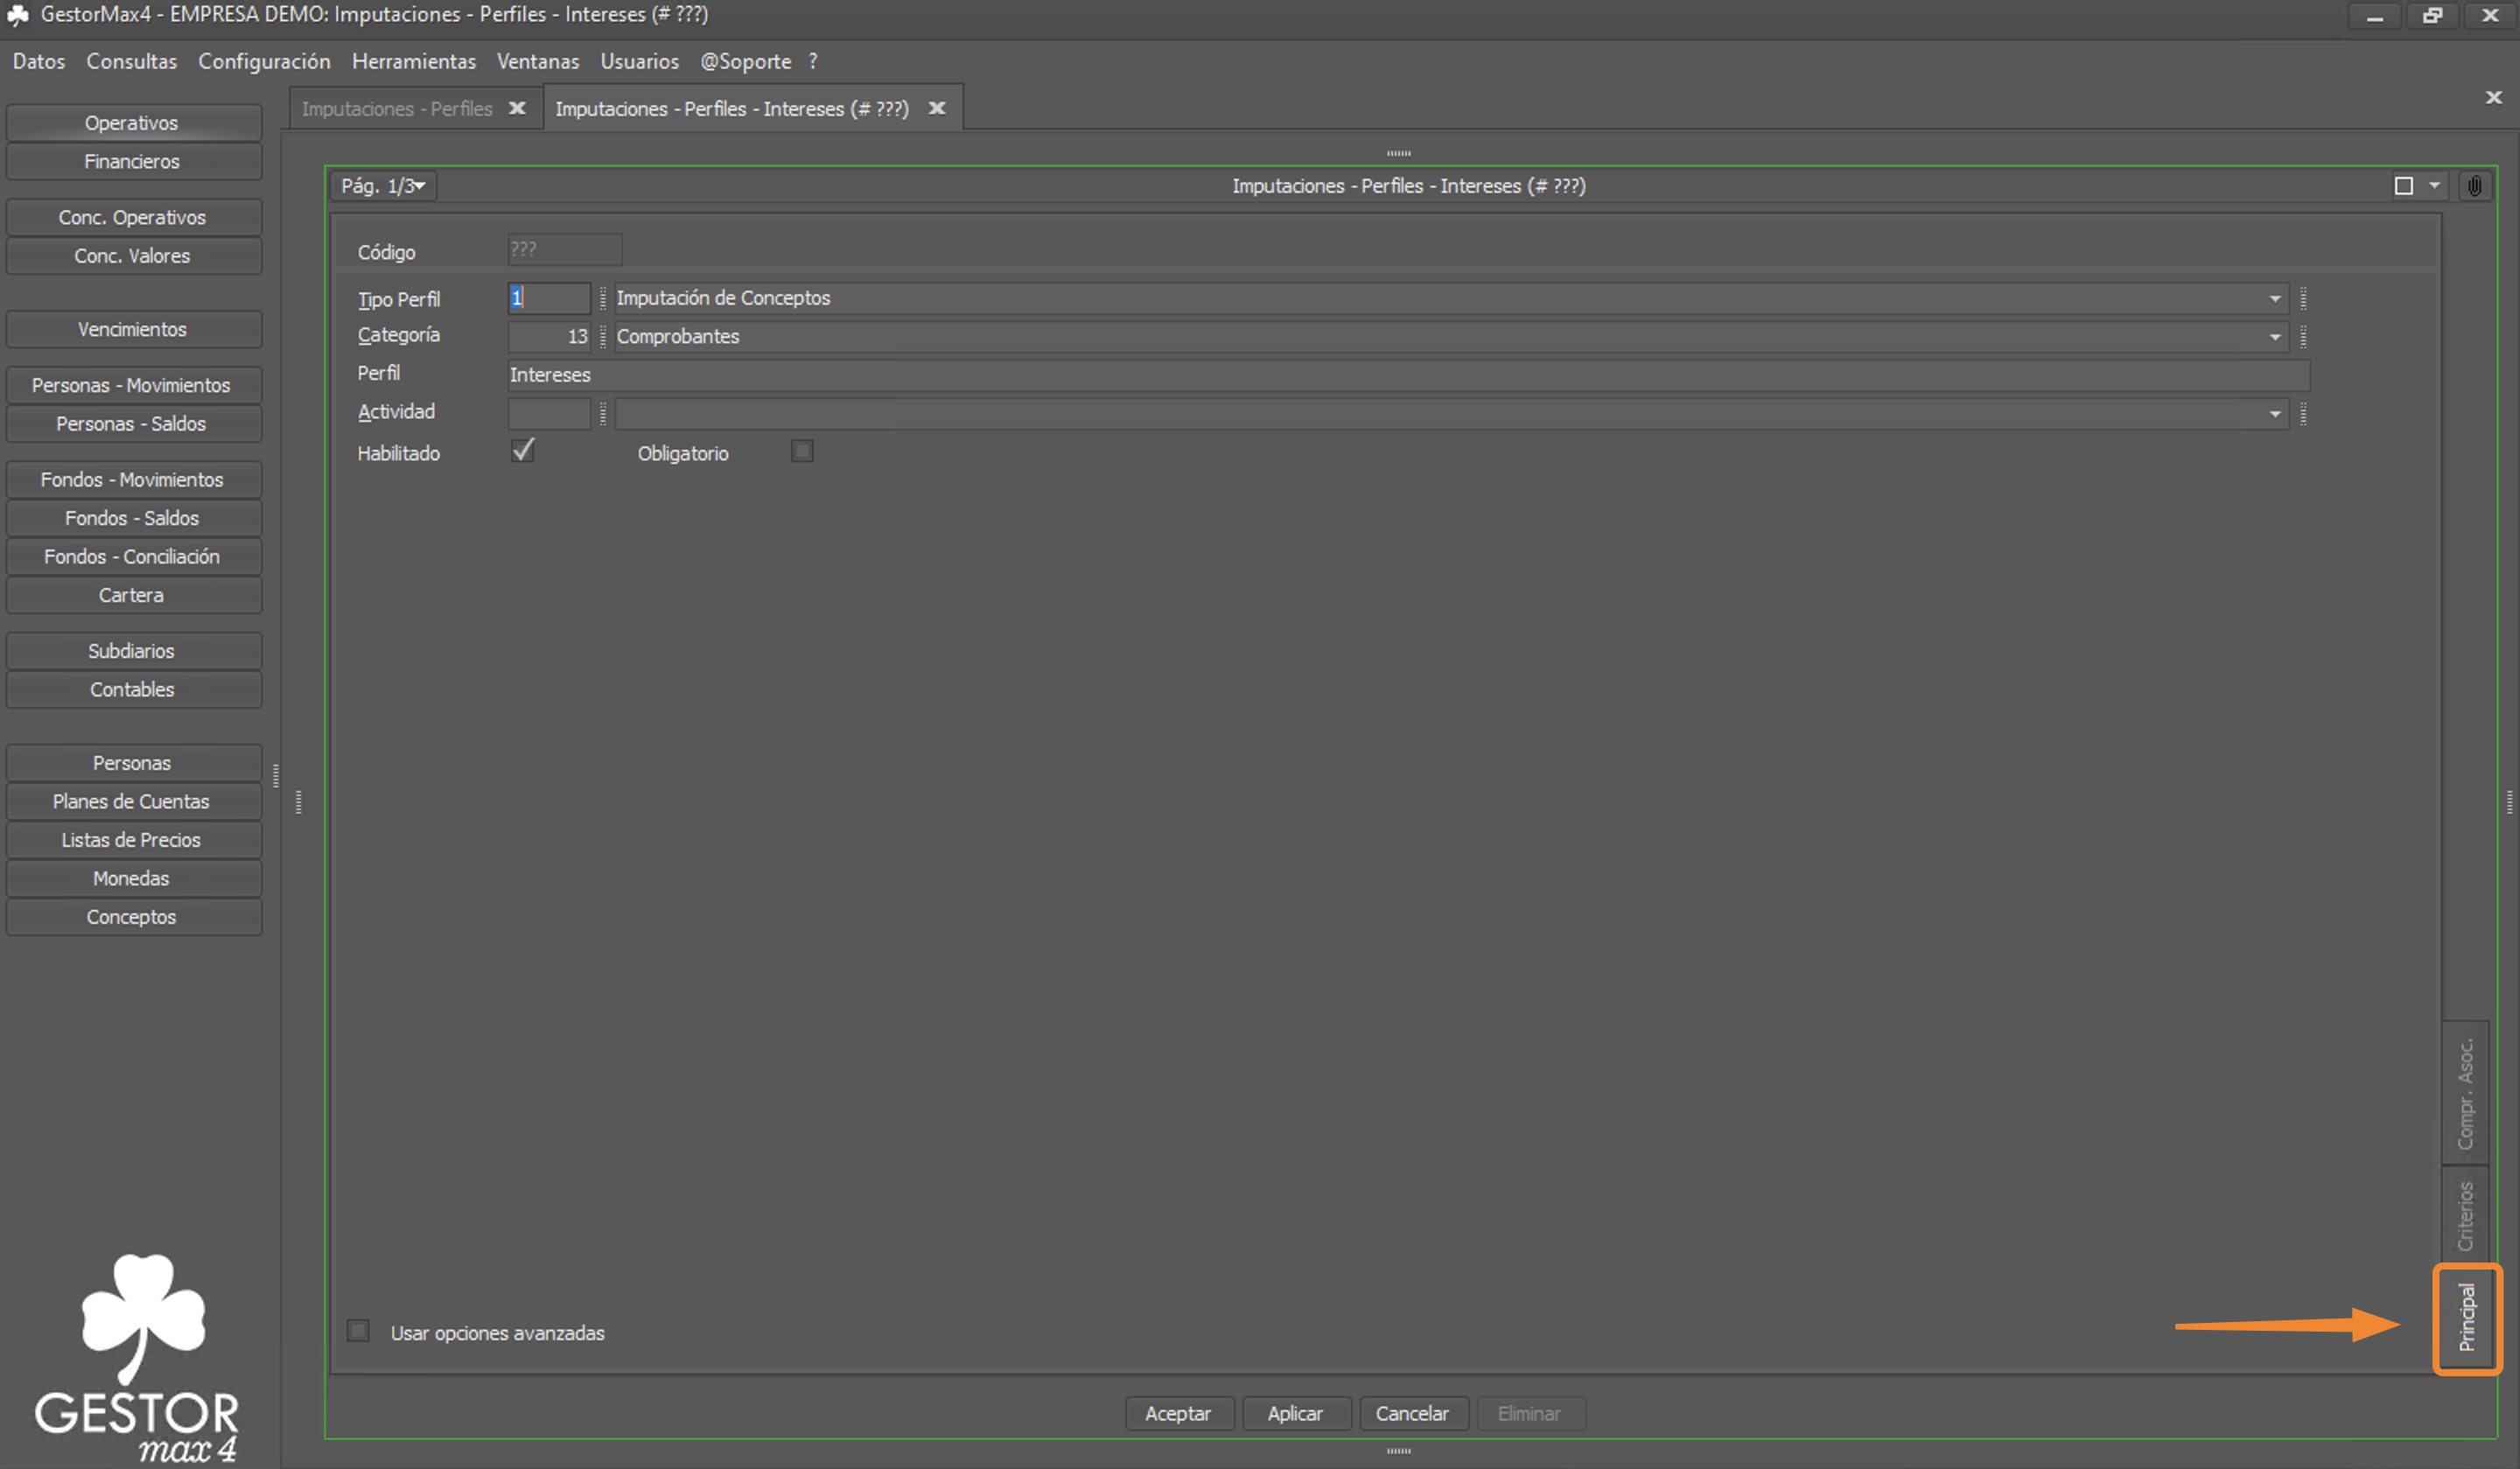
Task: Open the ? help menu
Action: click(x=813, y=61)
